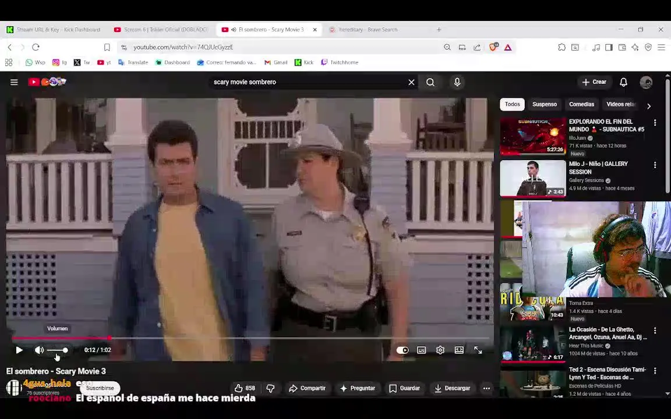Screen dimensions: 671x419
Task: Open a new browser tab
Action: click(439, 30)
